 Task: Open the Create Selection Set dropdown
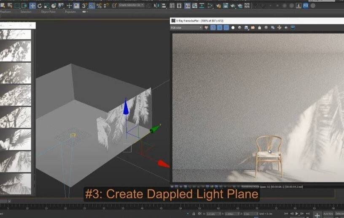click(131, 5)
